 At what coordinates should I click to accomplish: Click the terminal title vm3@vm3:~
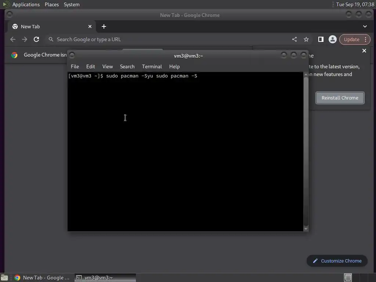188,56
